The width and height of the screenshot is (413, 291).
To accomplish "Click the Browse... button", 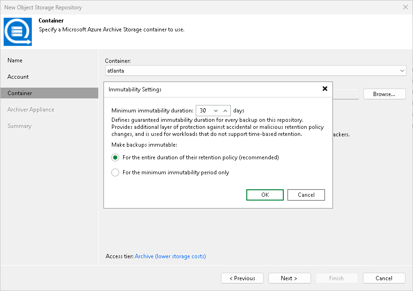I will point(384,94).
